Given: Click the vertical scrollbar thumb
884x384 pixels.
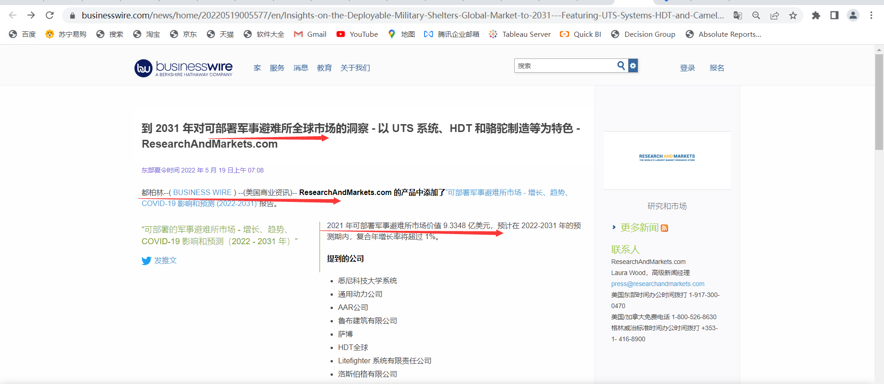Looking at the screenshot, I should [x=879, y=102].
